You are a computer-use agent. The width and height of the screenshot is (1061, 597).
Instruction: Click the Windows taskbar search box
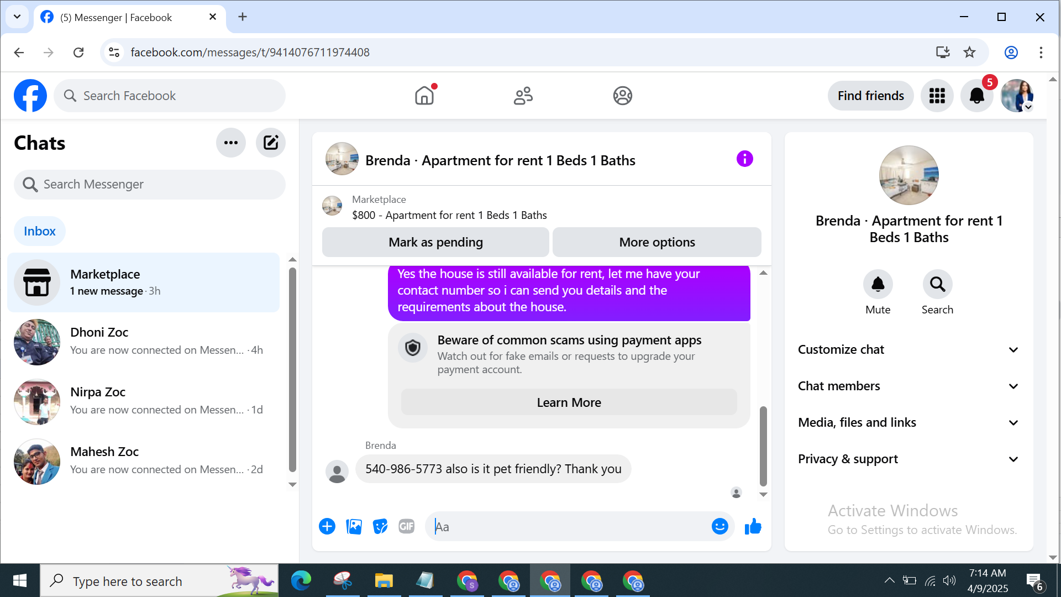[x=160, y=580]
